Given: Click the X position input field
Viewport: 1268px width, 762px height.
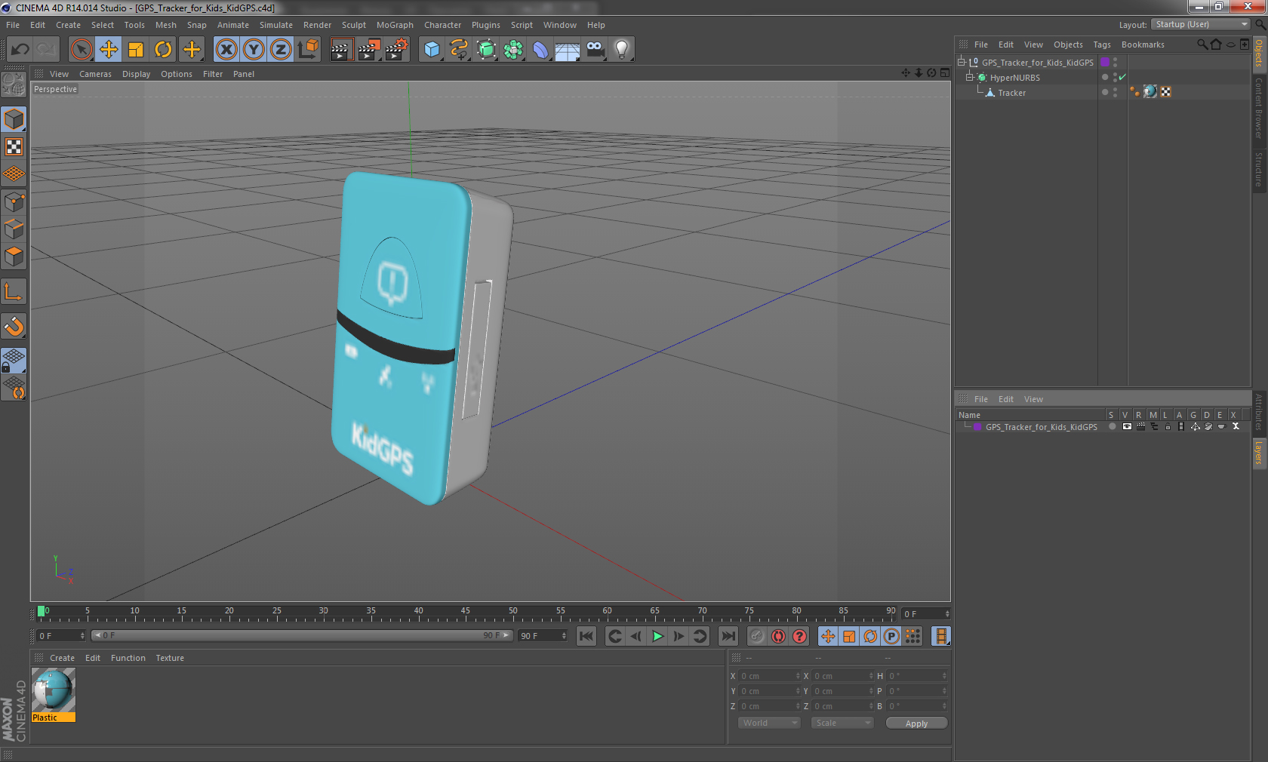Looking at the screenshot, I should 769,676.
